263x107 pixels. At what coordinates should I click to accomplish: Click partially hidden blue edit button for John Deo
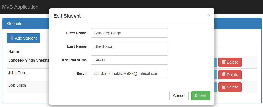coord(216,75)
